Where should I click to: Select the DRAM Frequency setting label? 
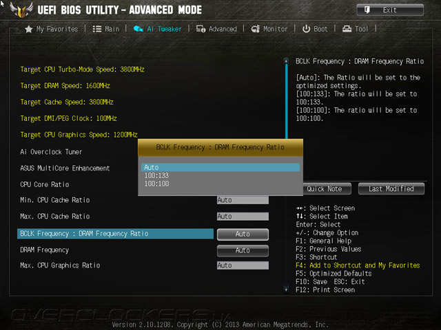(44, 250)
